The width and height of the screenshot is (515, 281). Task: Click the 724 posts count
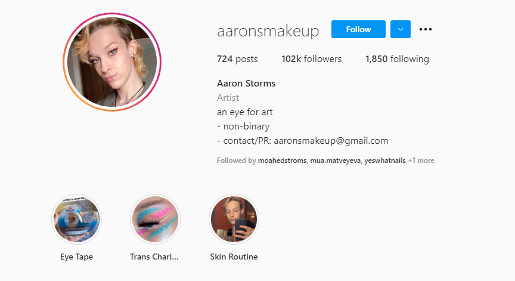tap(237, 59)
